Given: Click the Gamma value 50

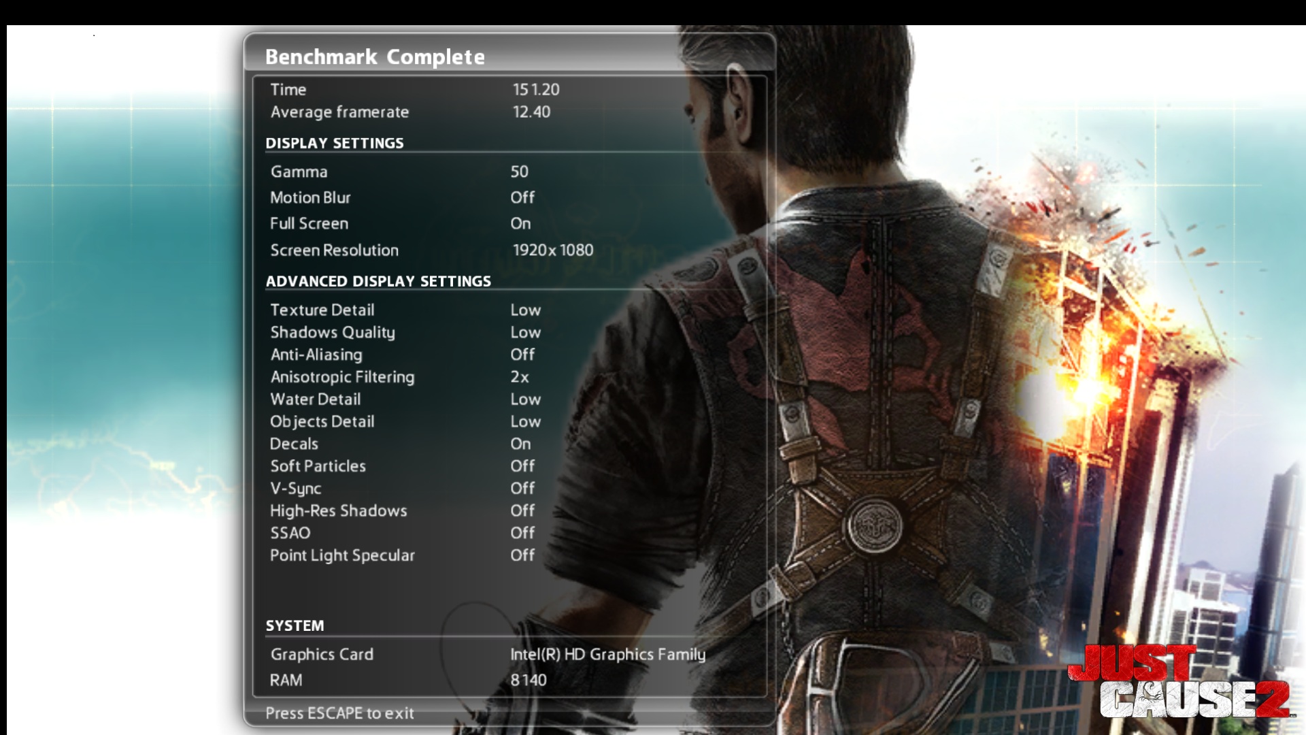Looking at the screenshot, I should coord(519,171).
